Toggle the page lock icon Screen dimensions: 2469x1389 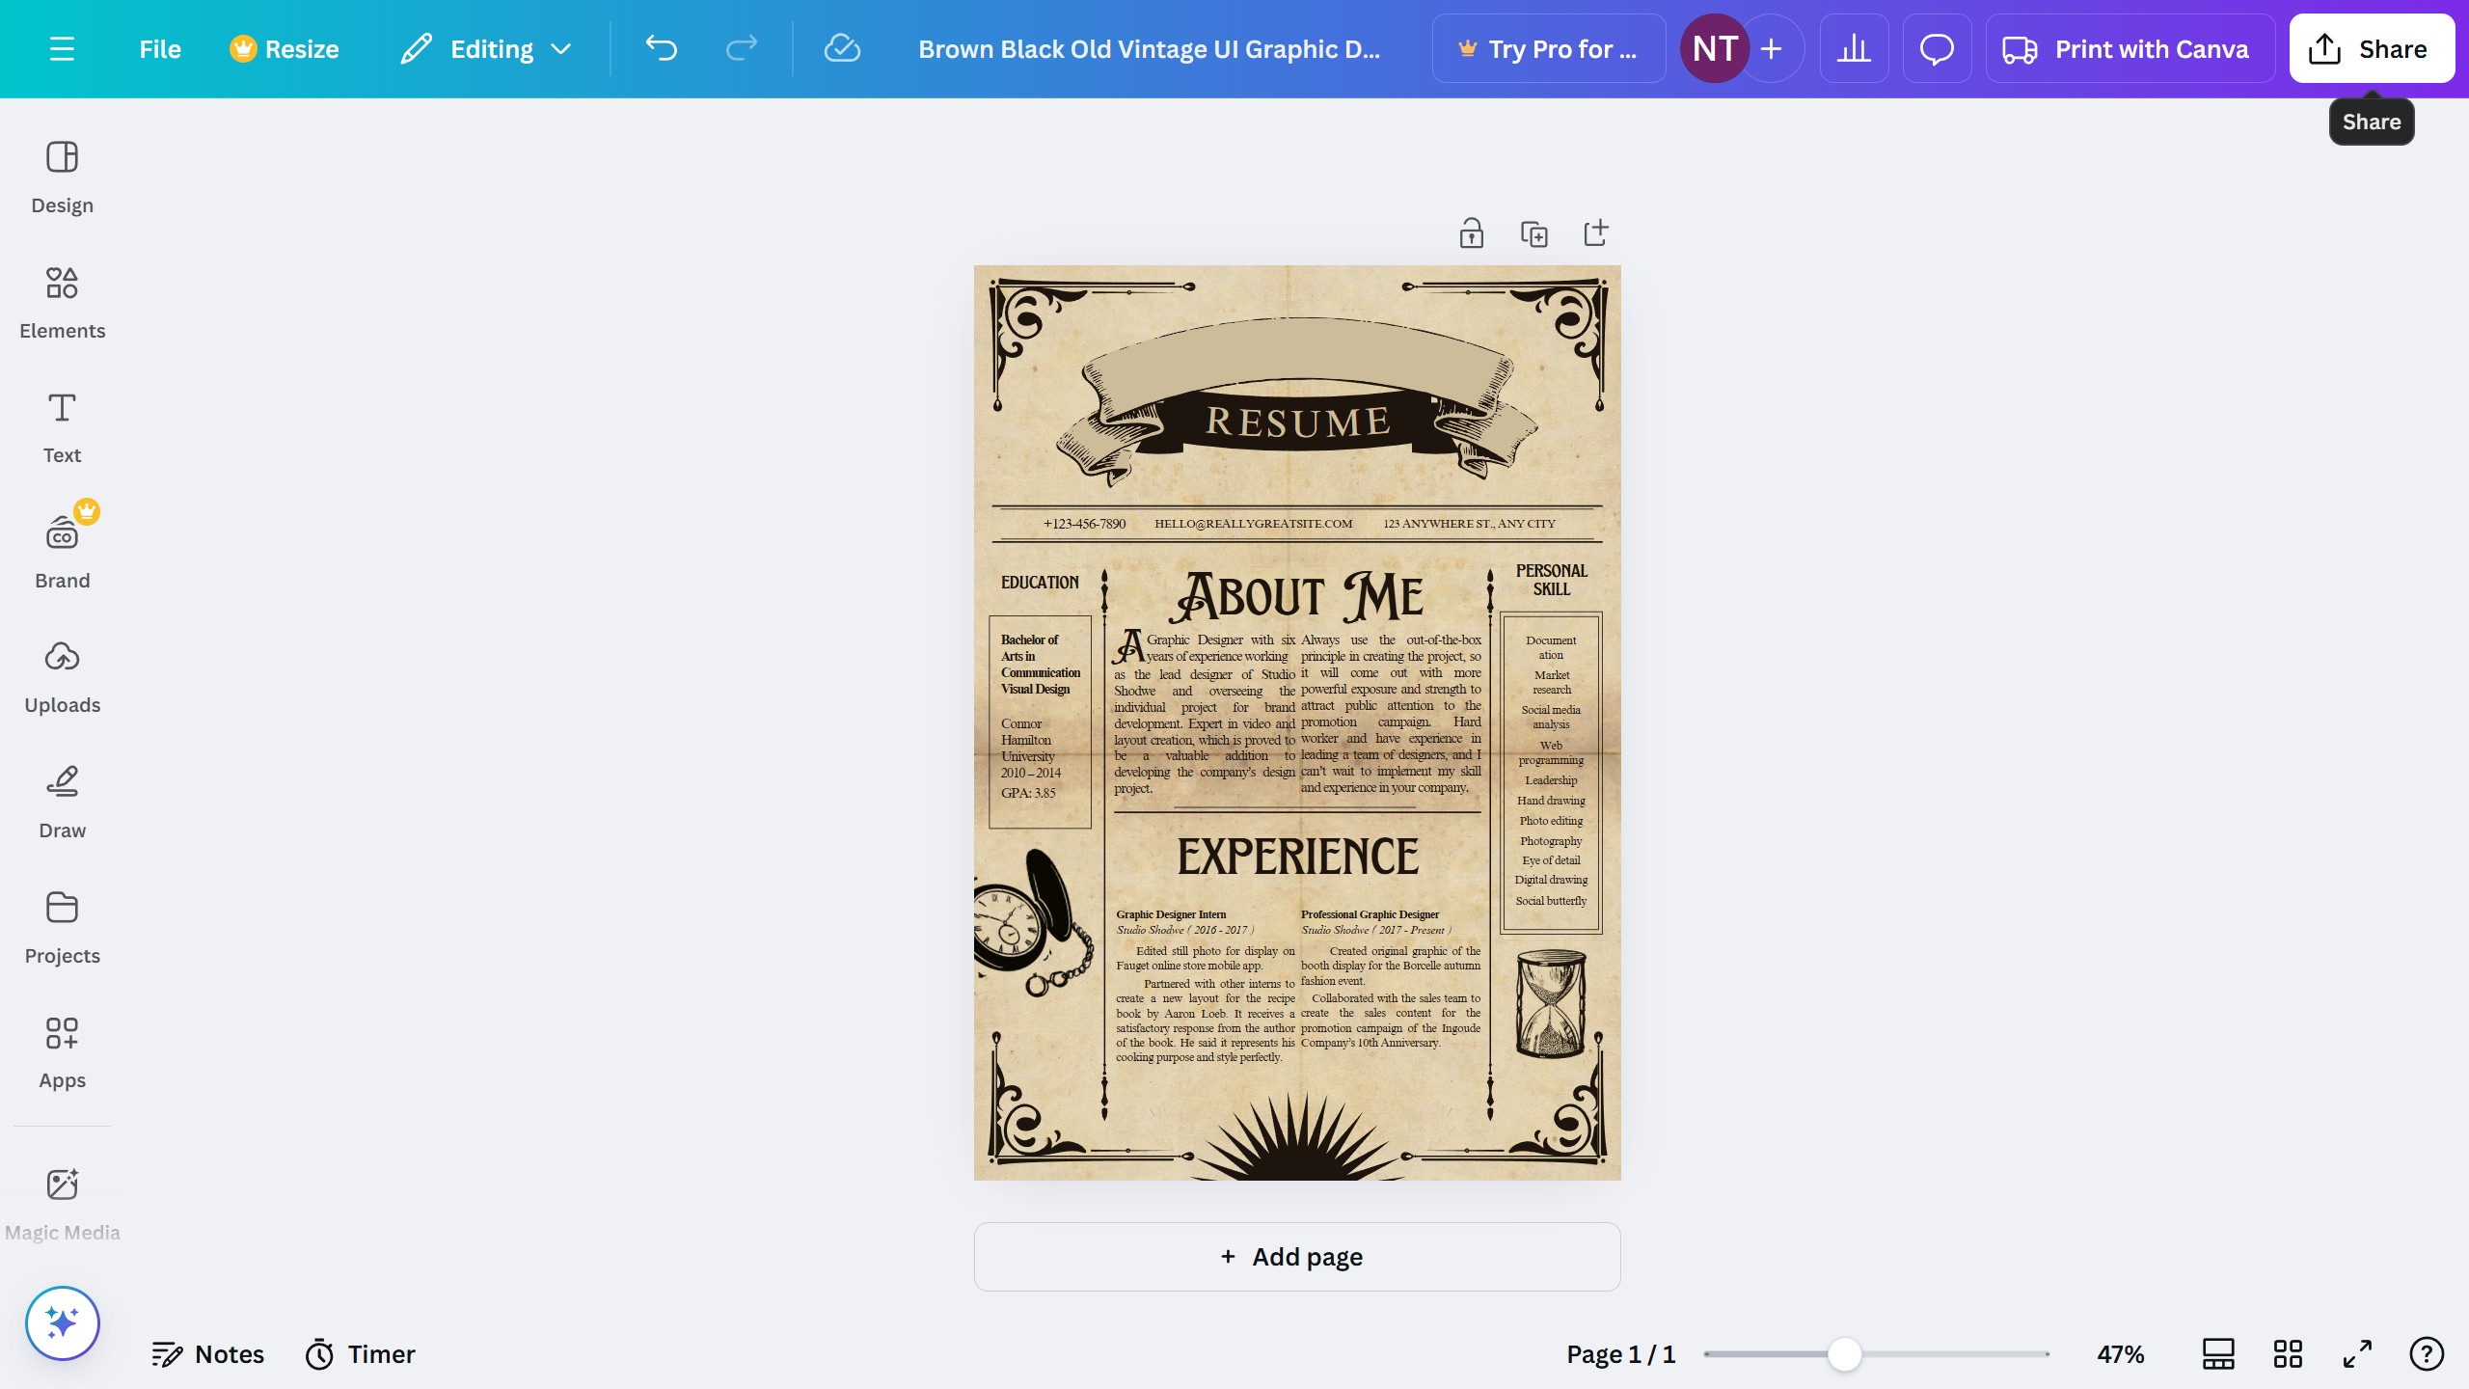pos(1472,232)
